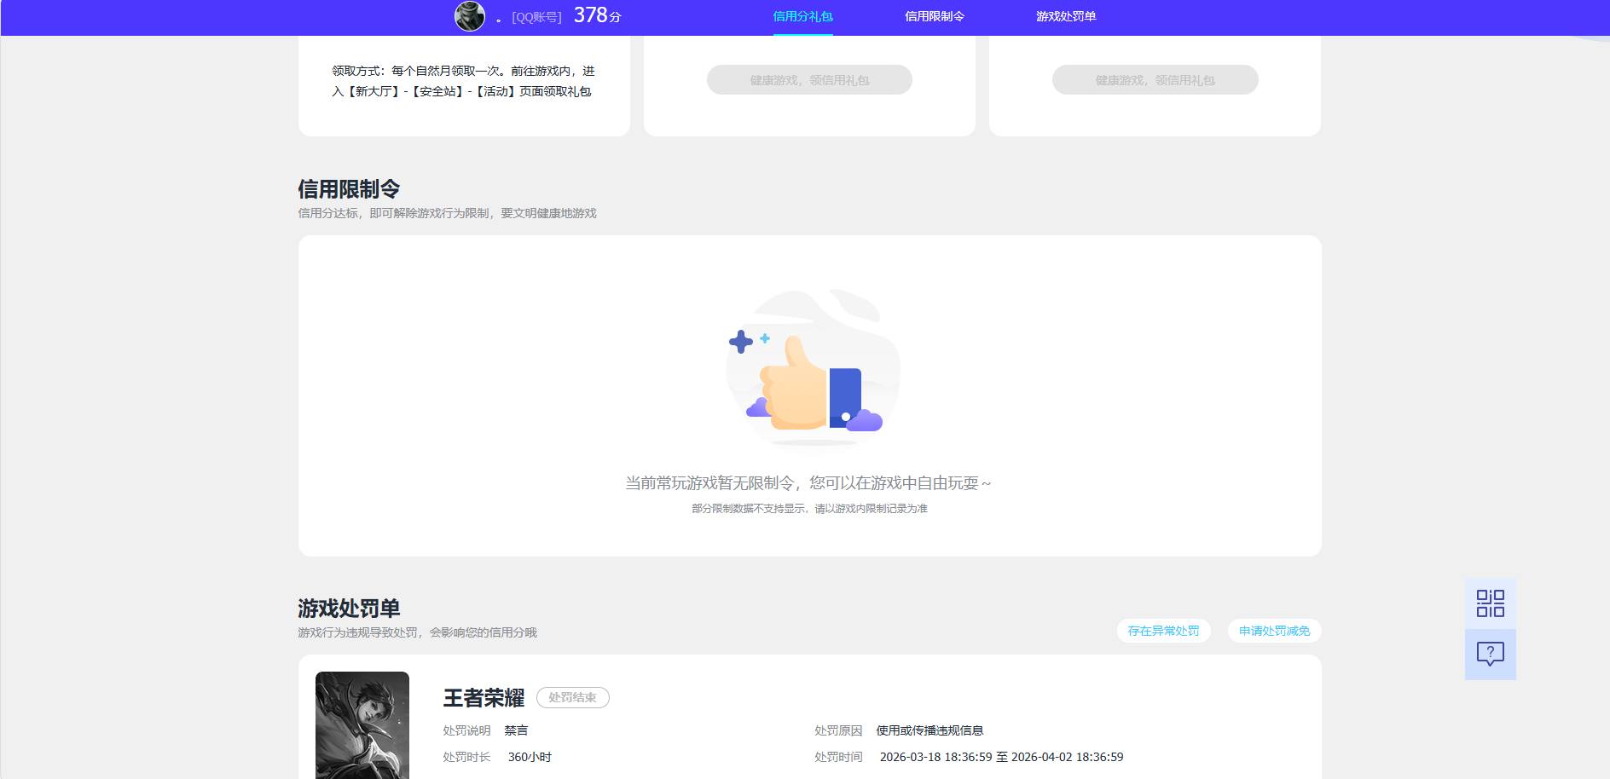
Task: Click the penalty time range 2026-03-18 to 2026-04-02
Action: (x=1001, y=757)
